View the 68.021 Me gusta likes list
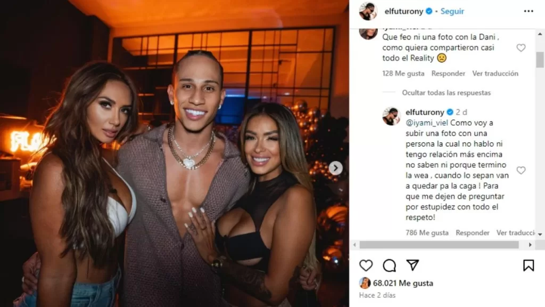This screenshot has height=307, width=545. (403, 284)
